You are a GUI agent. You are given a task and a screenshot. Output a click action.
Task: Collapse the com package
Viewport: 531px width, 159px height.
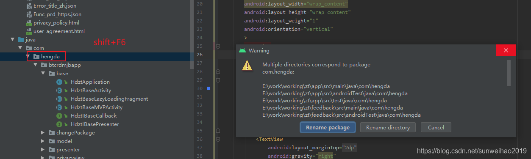[x=20, y=48]
